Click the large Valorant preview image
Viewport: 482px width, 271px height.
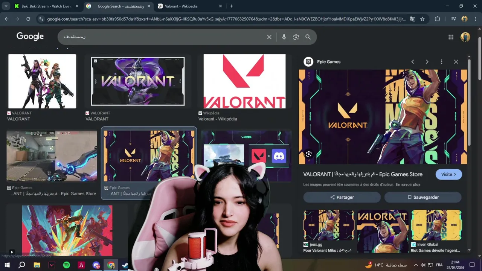point(383,117)
